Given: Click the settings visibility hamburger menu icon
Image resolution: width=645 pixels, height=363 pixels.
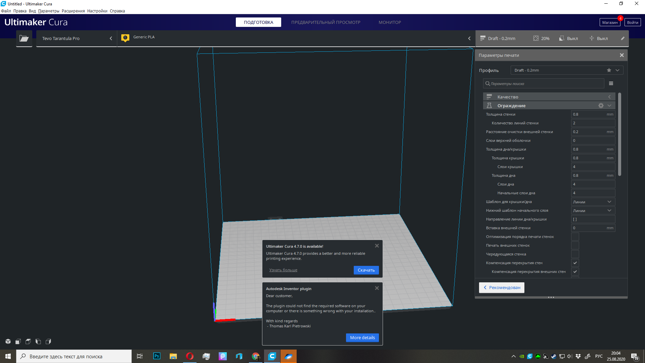Looking at the screenshot, I should click(611, 83).
